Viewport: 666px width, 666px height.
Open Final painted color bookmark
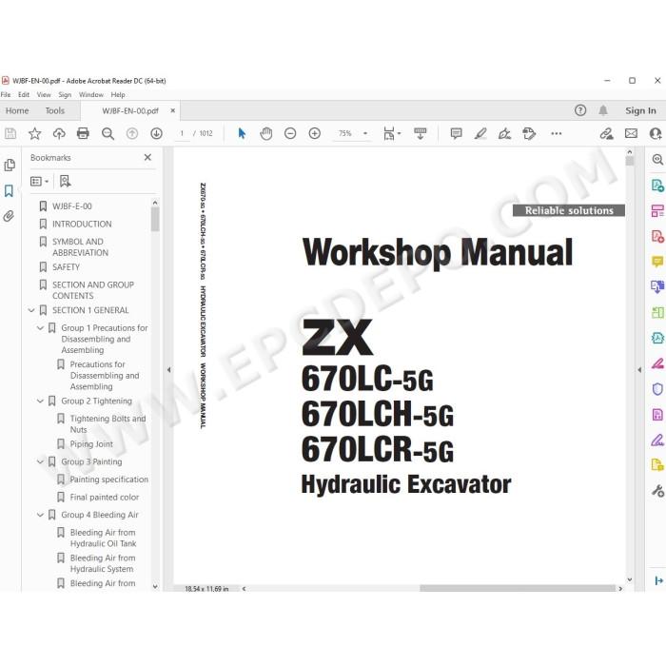(x=105, y=497)
